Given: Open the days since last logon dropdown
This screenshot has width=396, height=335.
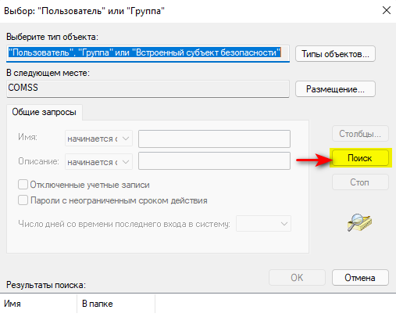Looking at the screenshot, I should 263,224.
